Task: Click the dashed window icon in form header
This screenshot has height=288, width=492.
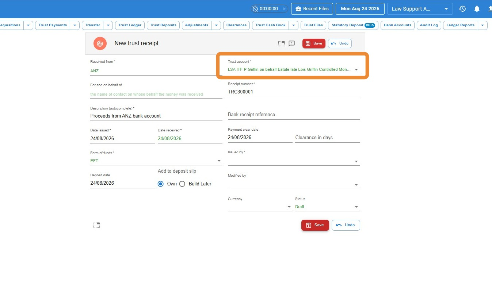Action: click(x=281, y=43)
